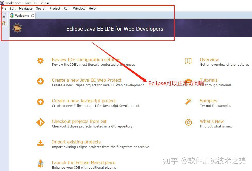Select the gear icon beside Review IDE configuration settings
252x171 pixels.
(x=40, y=61)
